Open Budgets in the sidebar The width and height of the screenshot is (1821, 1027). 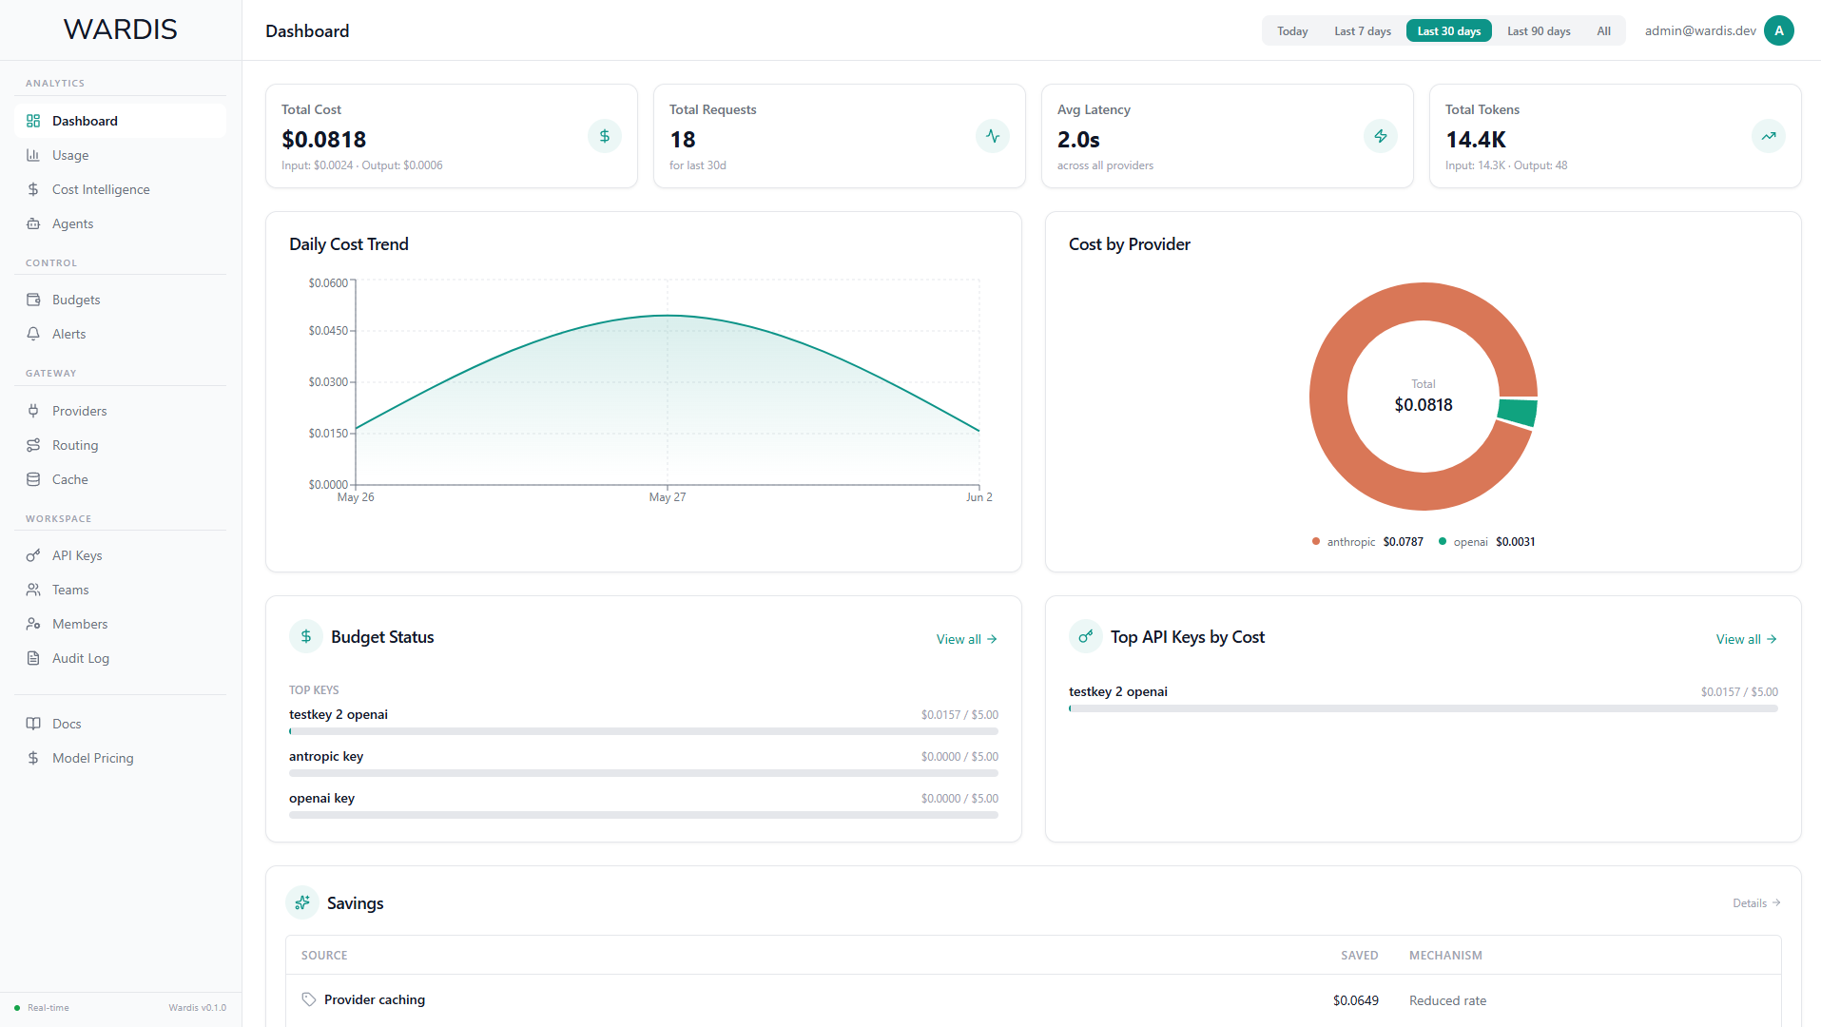[x=121, y=300]
